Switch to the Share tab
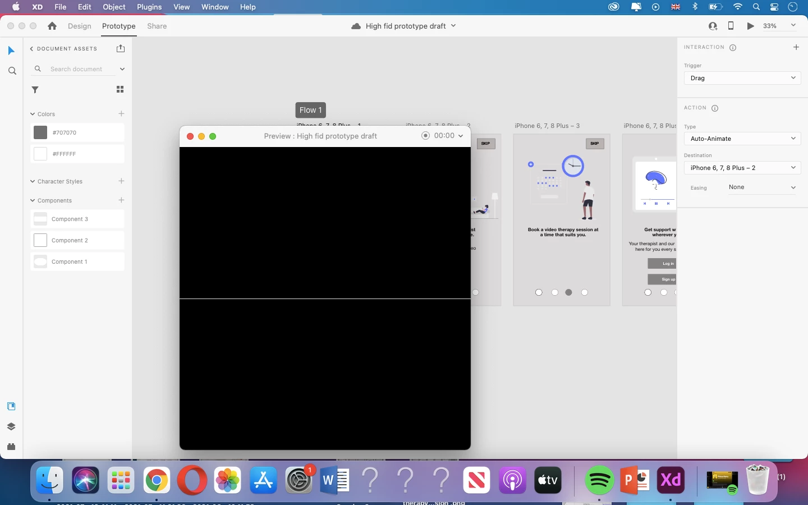The width and height of the screenshot is (808, 505). point(157,26)
